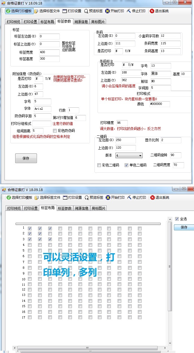Click 附加信息 字体 Arial input field
Screen dimensions: 194x353
click(43, 109)
